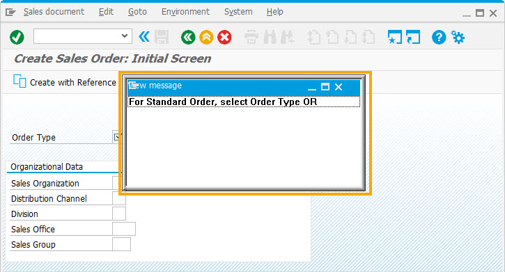This screenshot has height=272, width=505.
Task: Click the Division label
Action: tap(24, 214)
